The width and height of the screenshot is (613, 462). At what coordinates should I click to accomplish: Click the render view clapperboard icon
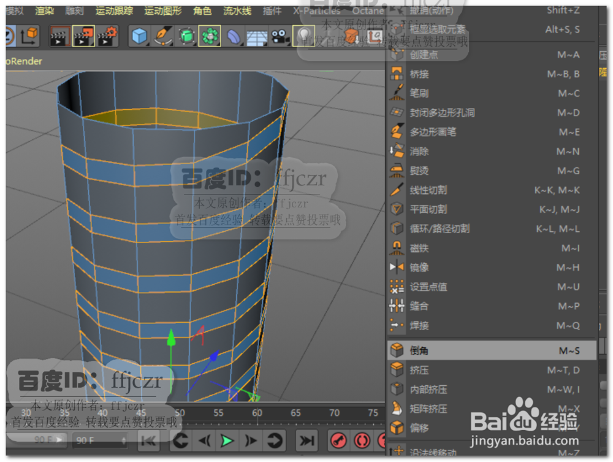(x=60, y=36)
